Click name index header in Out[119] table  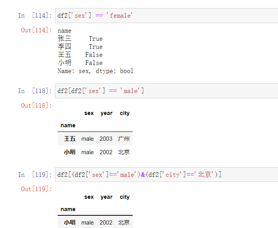tap(68, 209)
